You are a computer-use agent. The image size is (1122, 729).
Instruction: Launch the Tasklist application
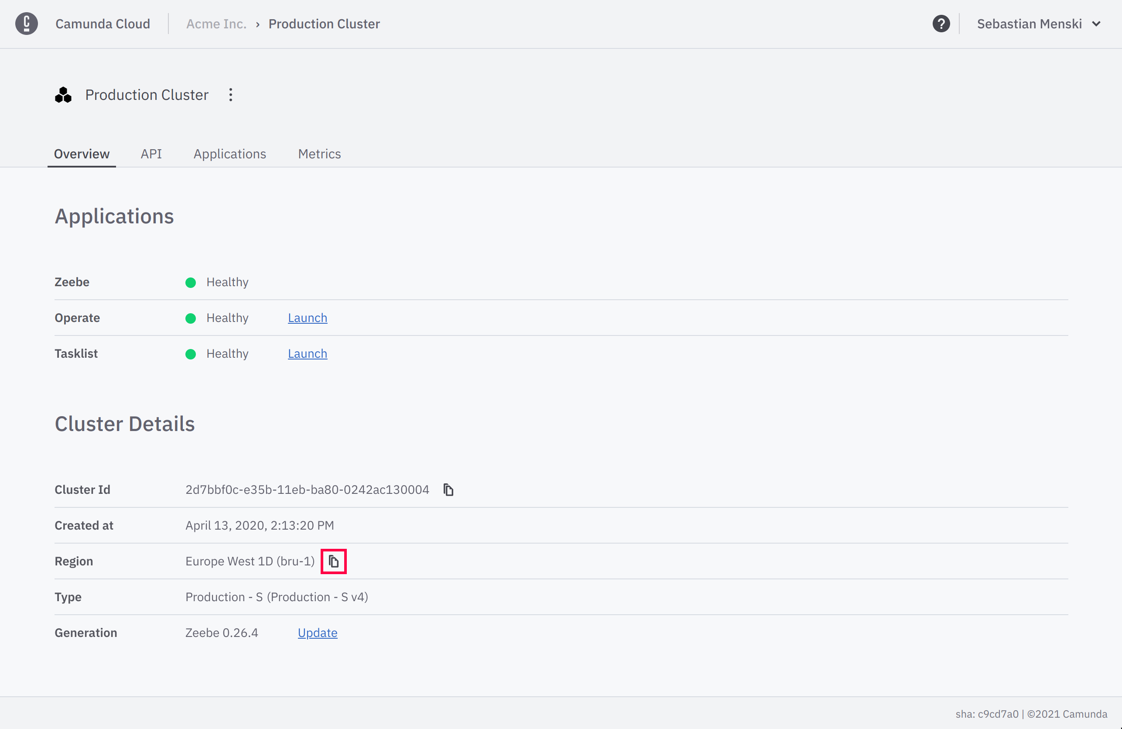[308, 354]
